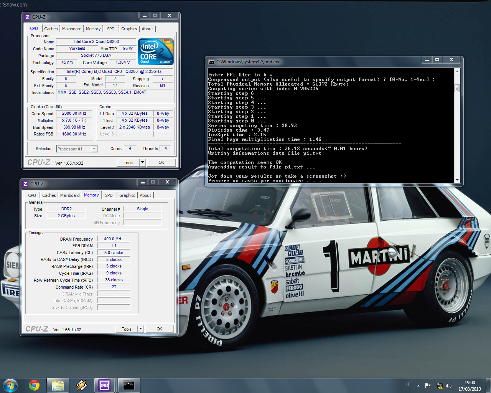Viewport: 491px width, 393px height.
Task: Click the cmd scrollbar down arrow
Action: point(457,180)
